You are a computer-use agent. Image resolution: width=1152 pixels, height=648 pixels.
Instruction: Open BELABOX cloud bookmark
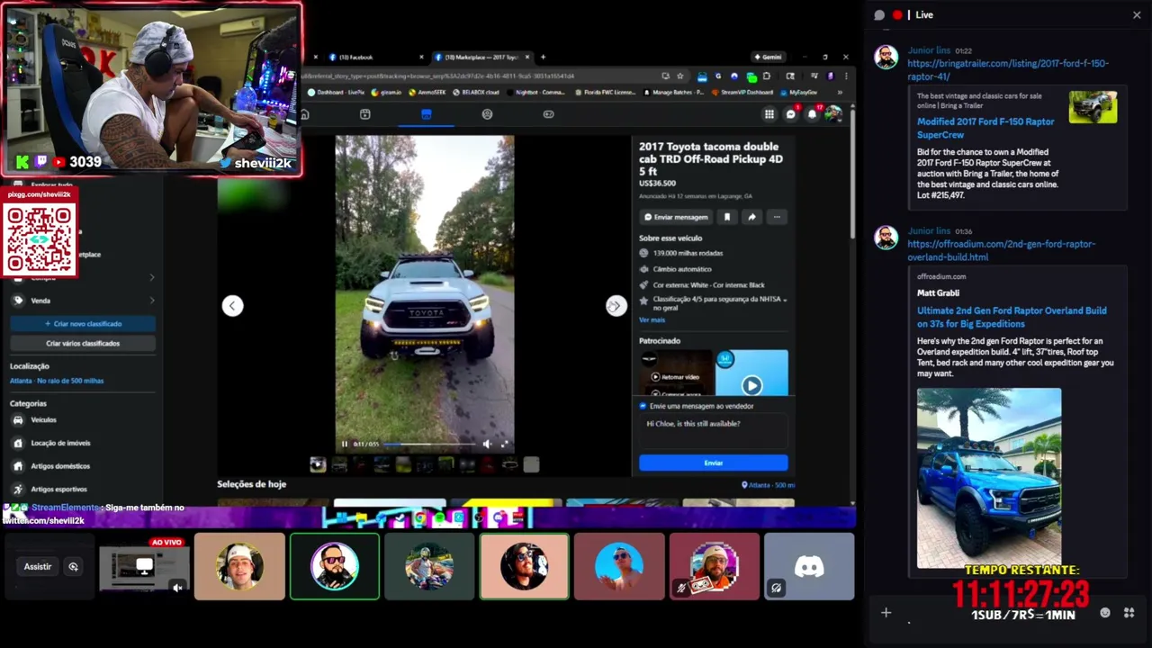pyautogui.click(x=476, y=92)
